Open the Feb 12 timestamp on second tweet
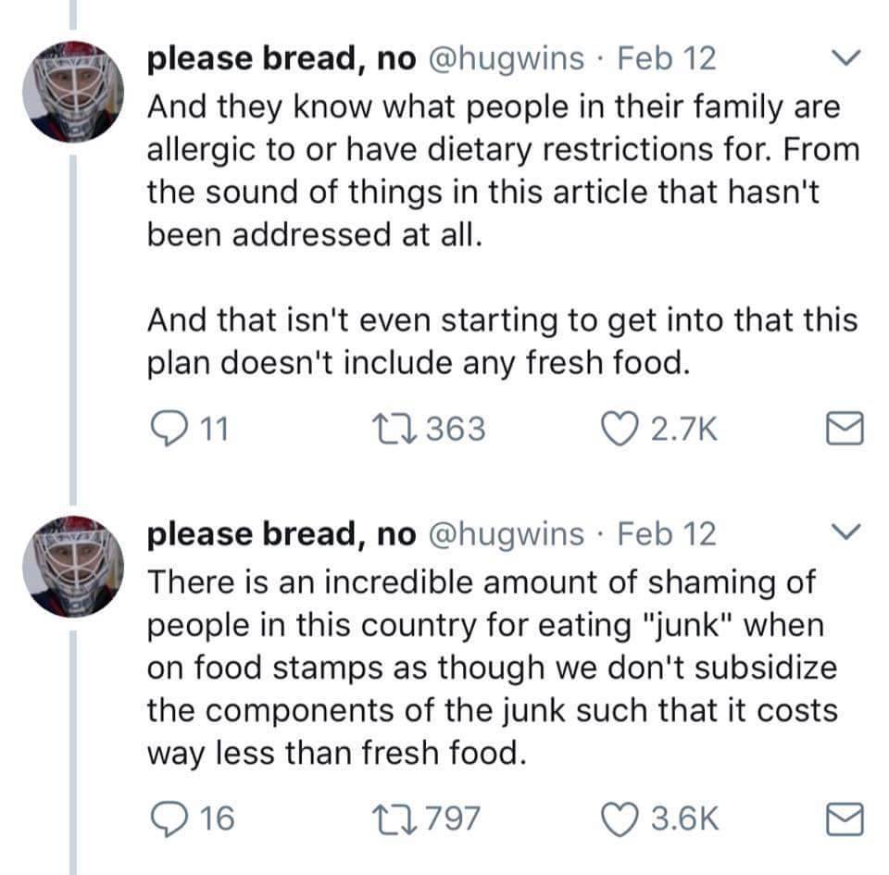This screenshot has width=889, height=875. tap(667, 533)
